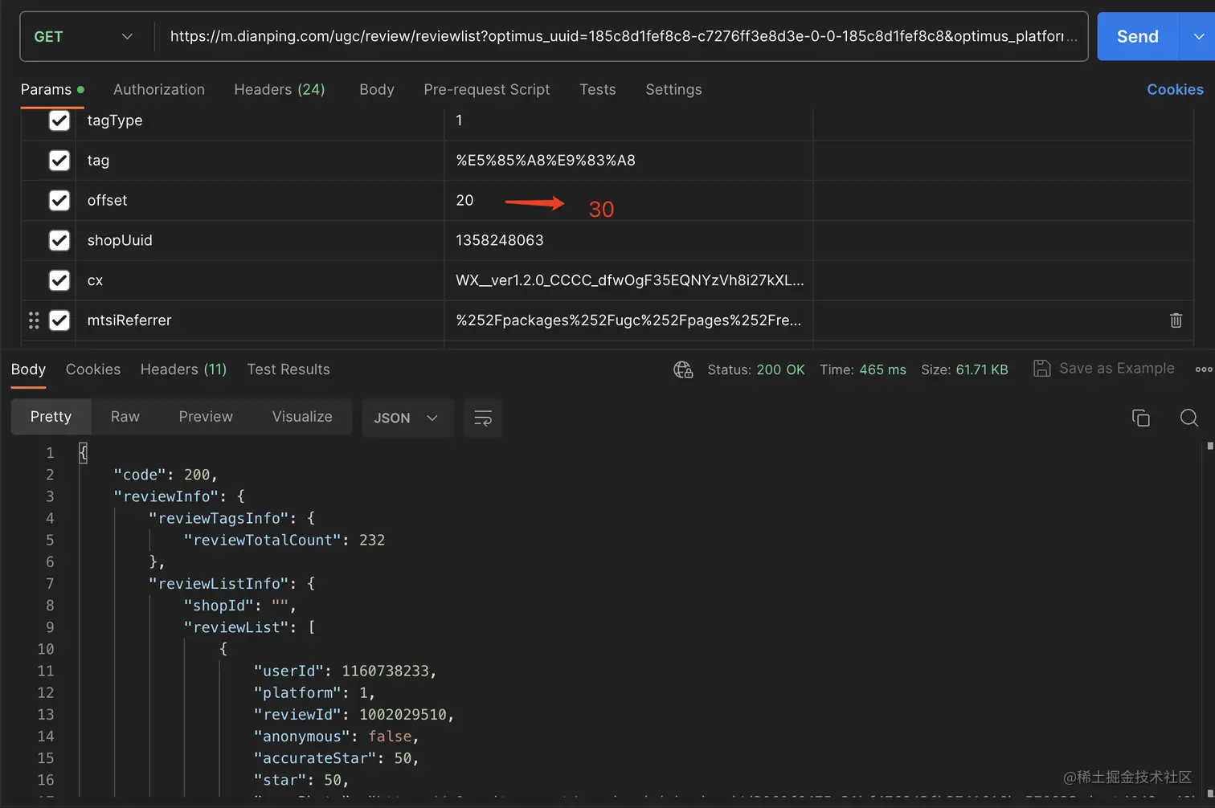1215x808 pixels.
Task: Open the response Cookies tab
Action: [x=93, y=369]
